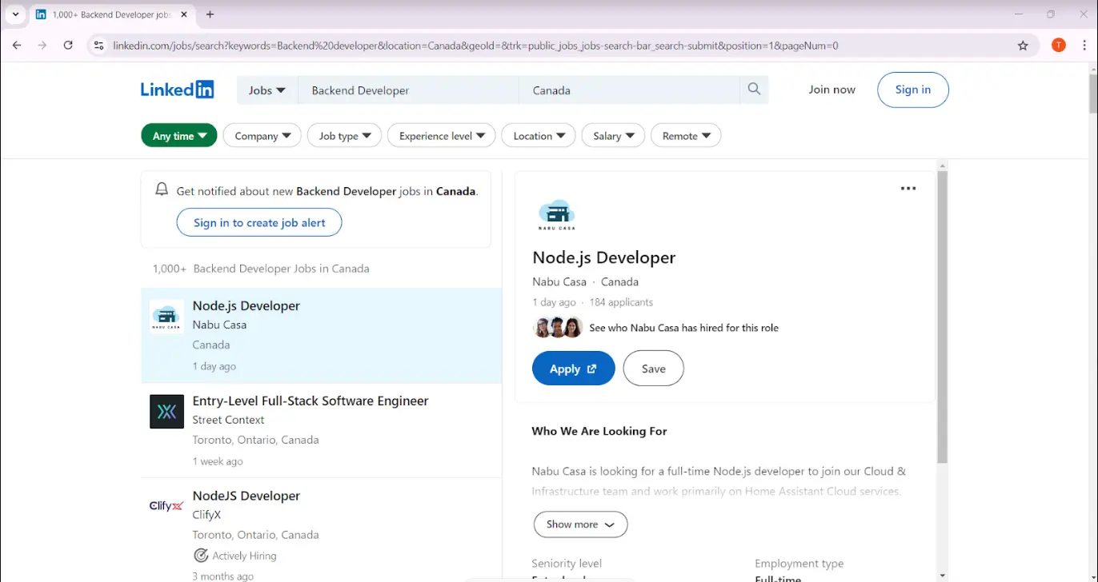Expand the Experience level filter
The image size is (1098, 582).
[x=441, y=135]
